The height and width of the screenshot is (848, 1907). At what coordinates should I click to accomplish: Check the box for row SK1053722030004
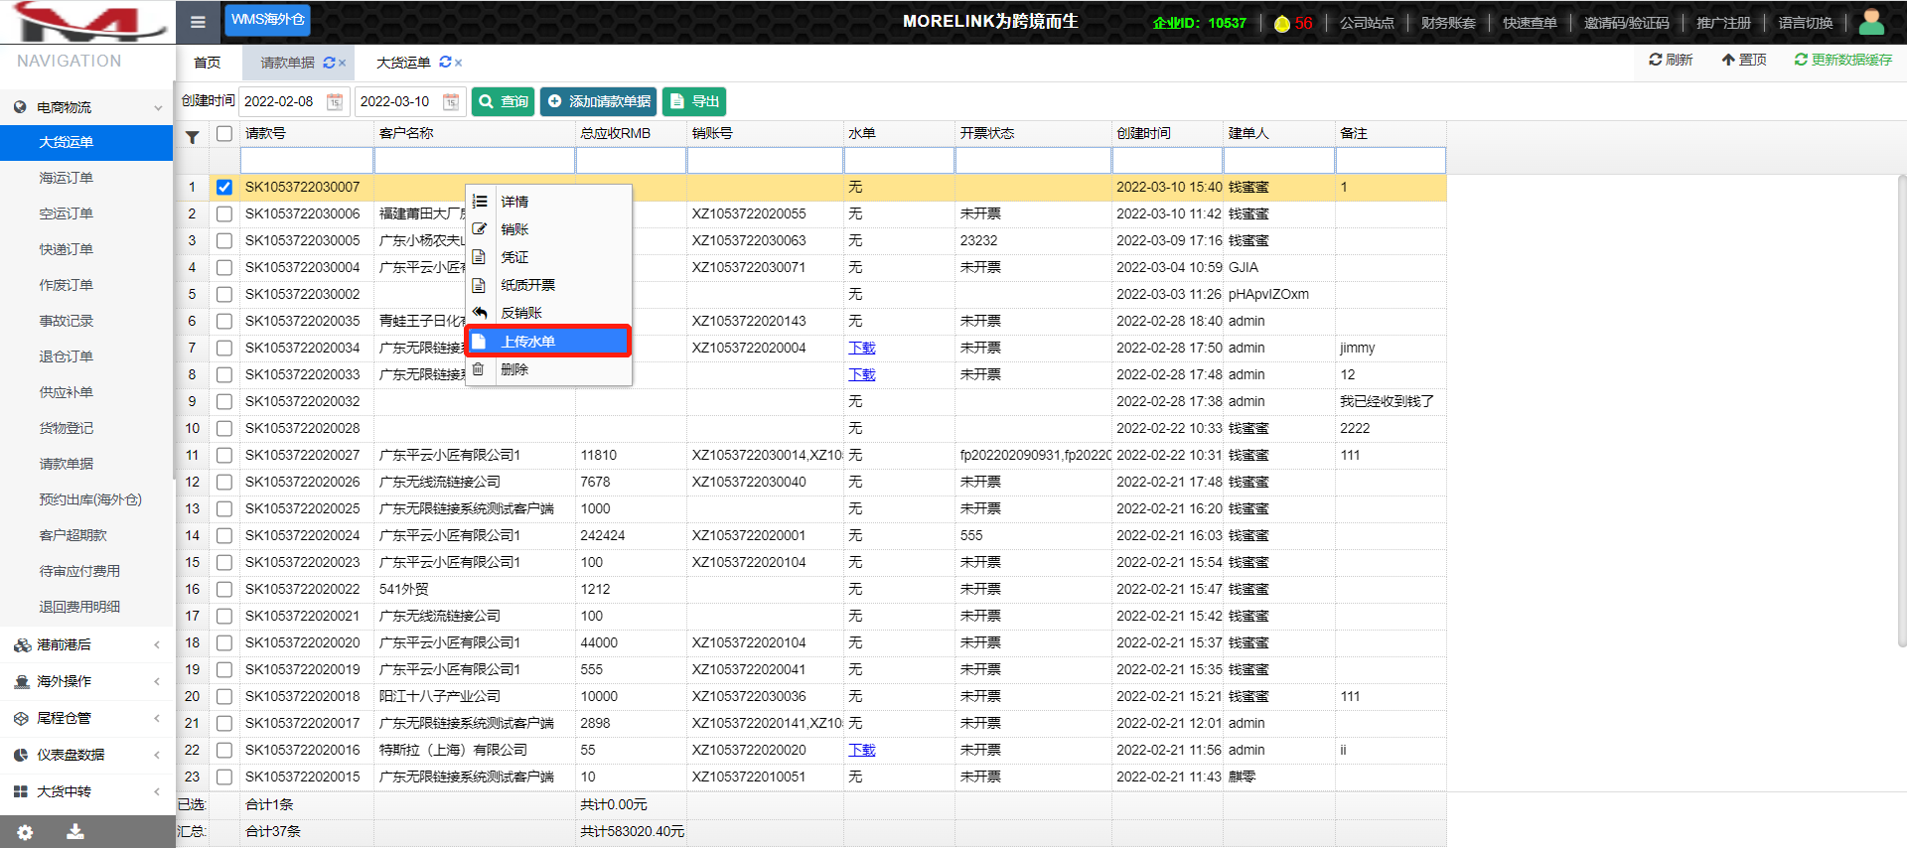pyautogui.click(x=224, y=267)
